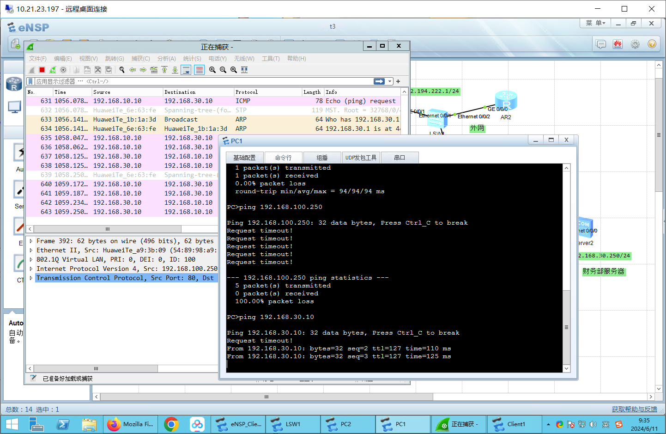The width and height of the screenshot is (666, 434).
Task: Click the Wireshark start capture shark-fin icon
Action: pos(31,70)
